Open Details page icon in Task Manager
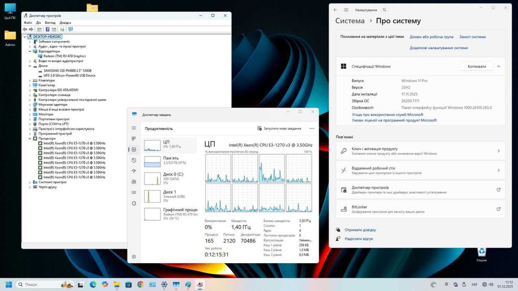518x291 pixels. 134,192
